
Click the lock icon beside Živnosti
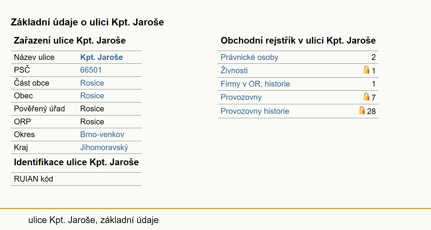pyautogui.click(x=366, y=70)
